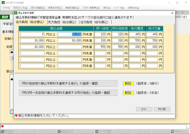Click the 会計 label in main window
190x134 pixels.
pyautogui.click(x=5, y=17)
